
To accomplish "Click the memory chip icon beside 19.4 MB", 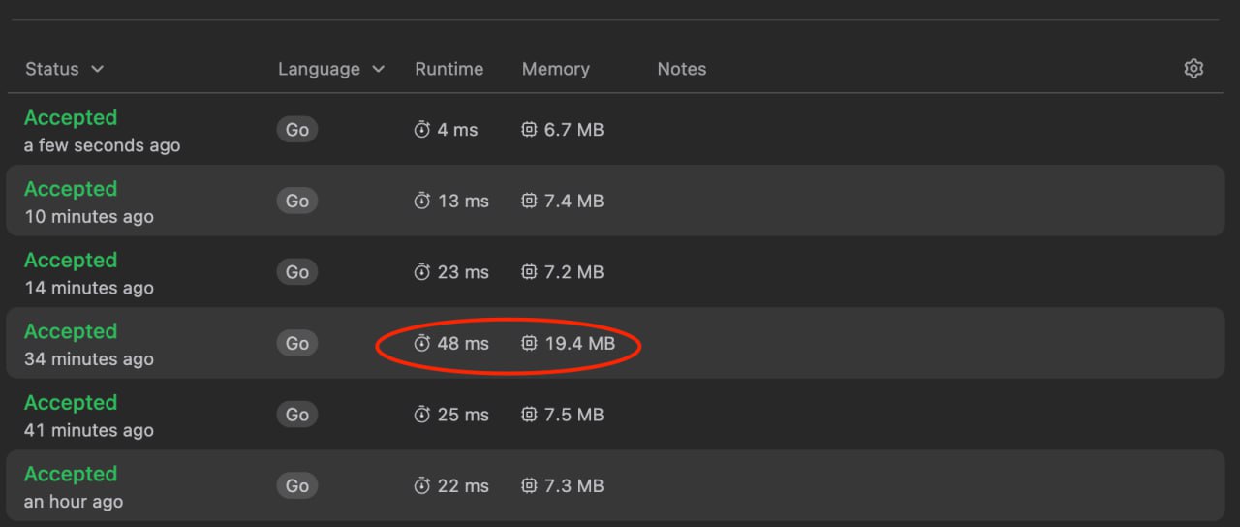I will click(x=529, y=343).
